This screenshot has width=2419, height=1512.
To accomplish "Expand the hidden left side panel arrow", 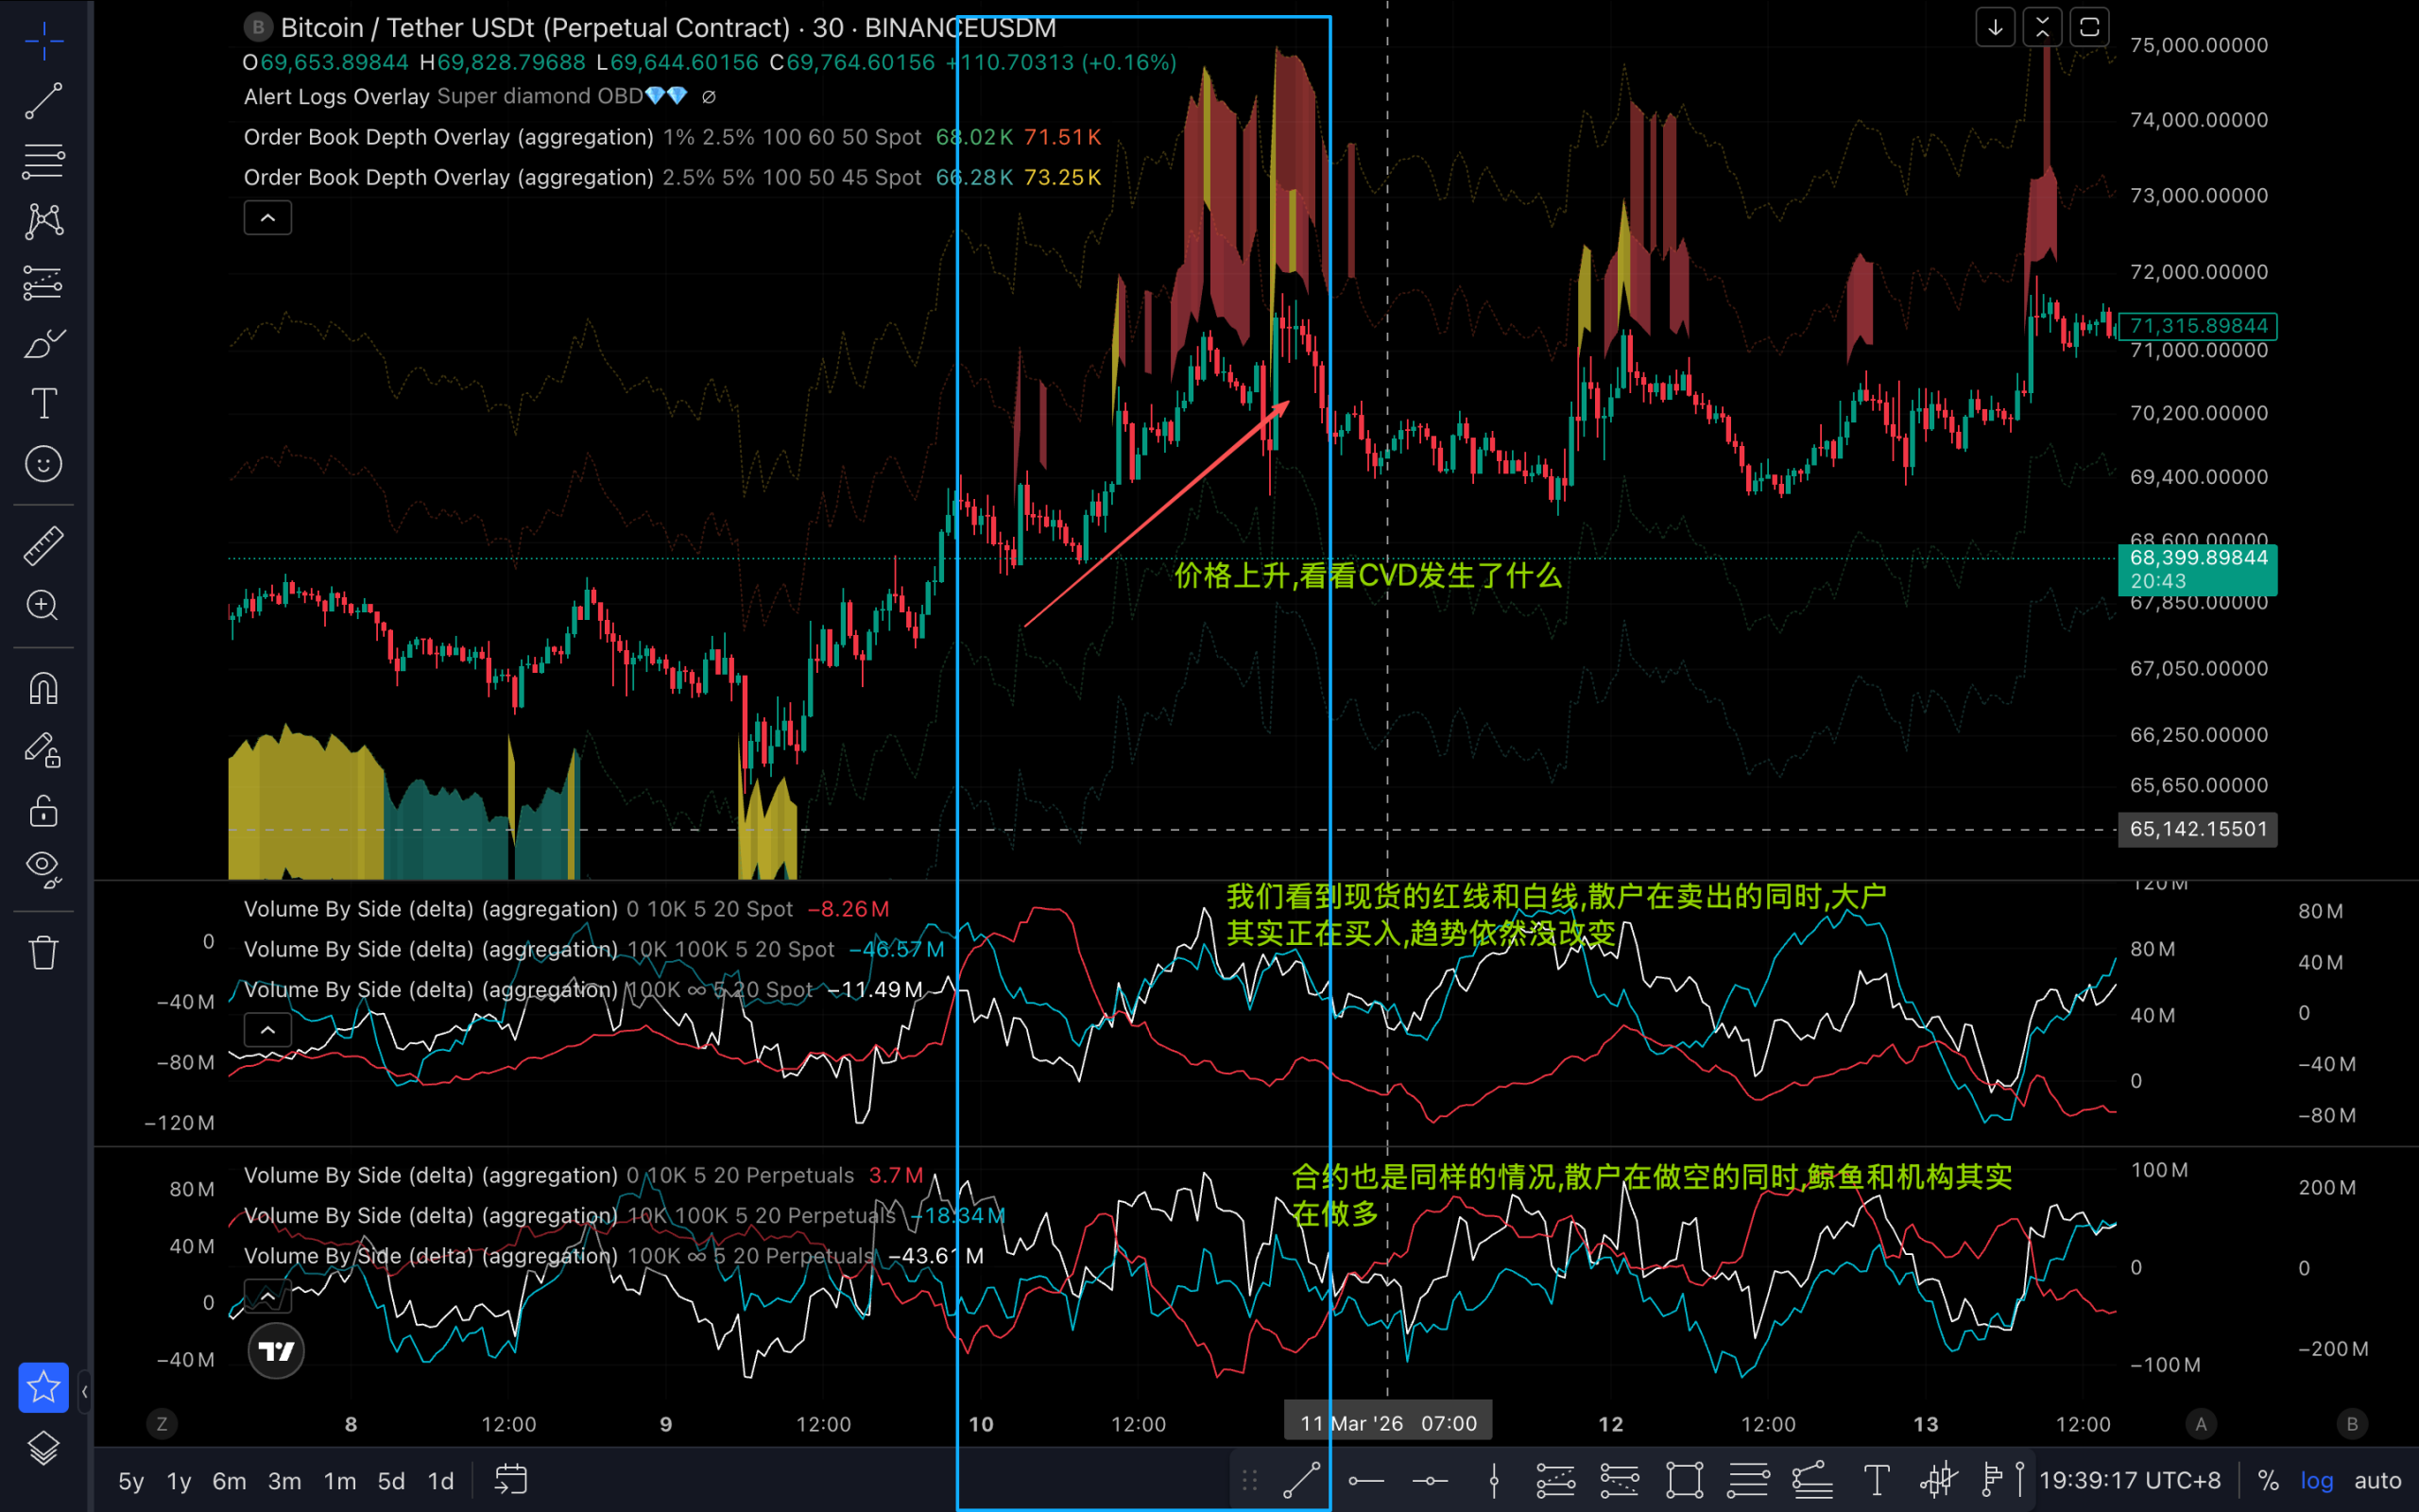I will tap(84, 1391).
